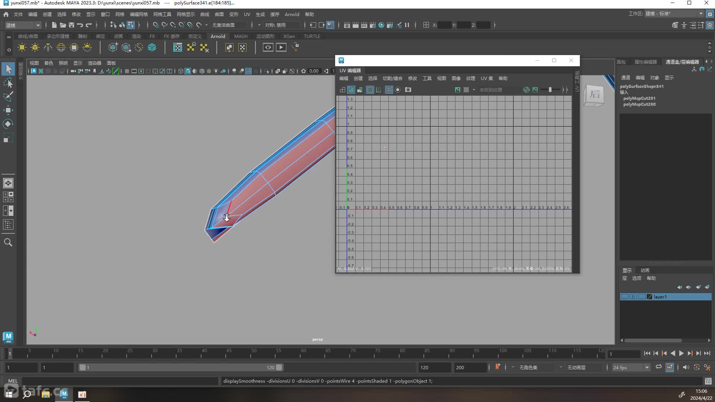Activate the Lasso select tool
The image size is (715, 402).
(8, 83)
